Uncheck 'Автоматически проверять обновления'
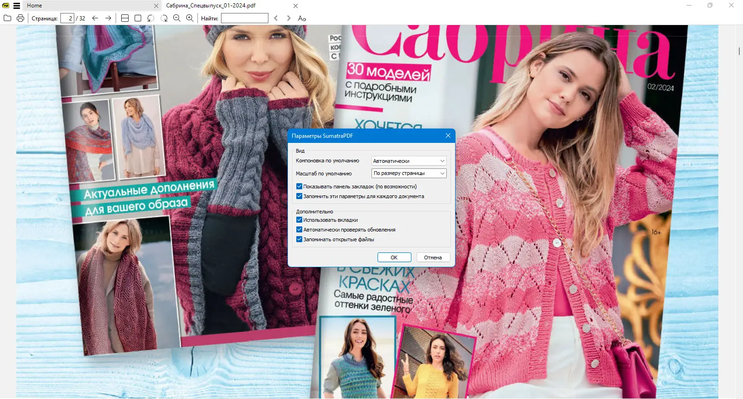 (299, 230)
